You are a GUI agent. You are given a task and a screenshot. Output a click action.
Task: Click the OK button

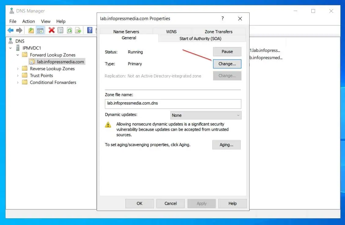coord(139,203)
